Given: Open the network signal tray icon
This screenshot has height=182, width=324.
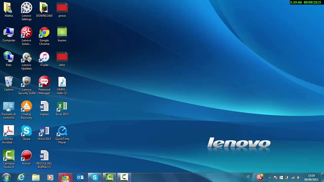Looking at the screenshot, I should pyautogui.click(x=293, y=178).
